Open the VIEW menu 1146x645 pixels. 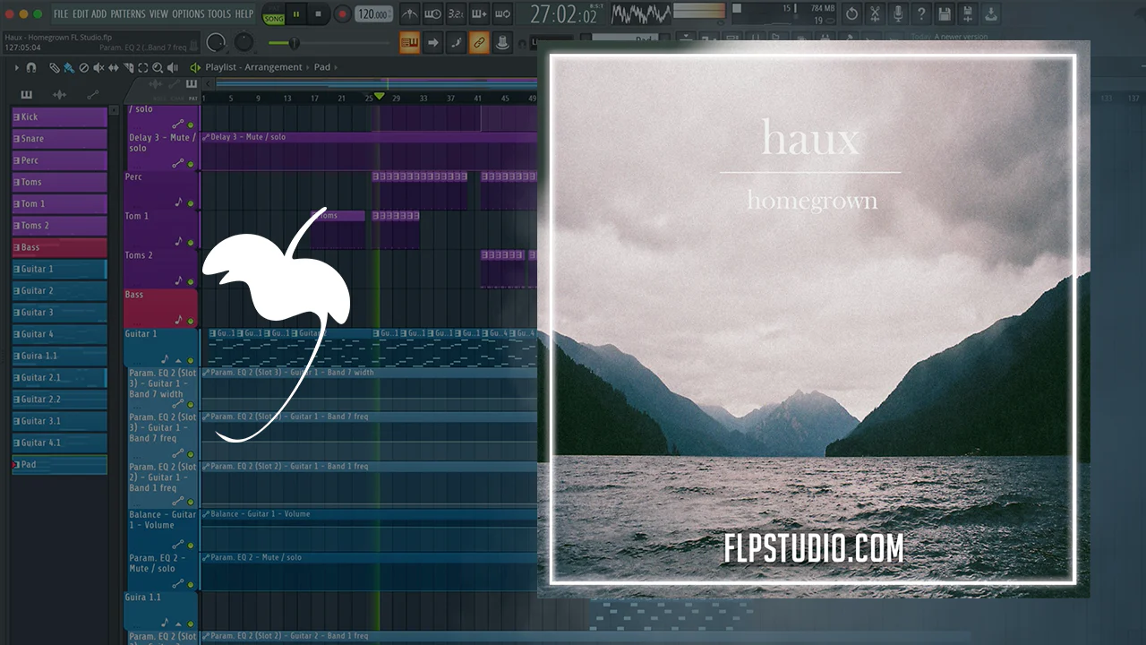tap(158, 14)
